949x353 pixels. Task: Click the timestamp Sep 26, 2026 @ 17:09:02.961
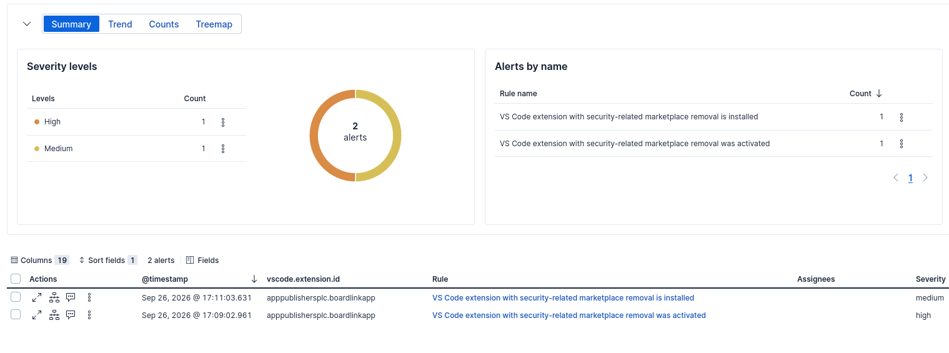pos(197,316)
